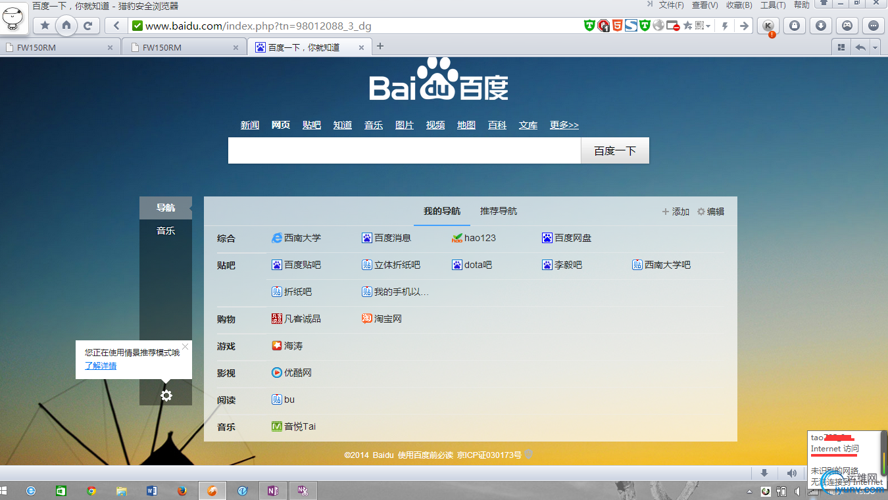
Task: Select 音乐 in the left sidebar
Action: click(166, 231)
